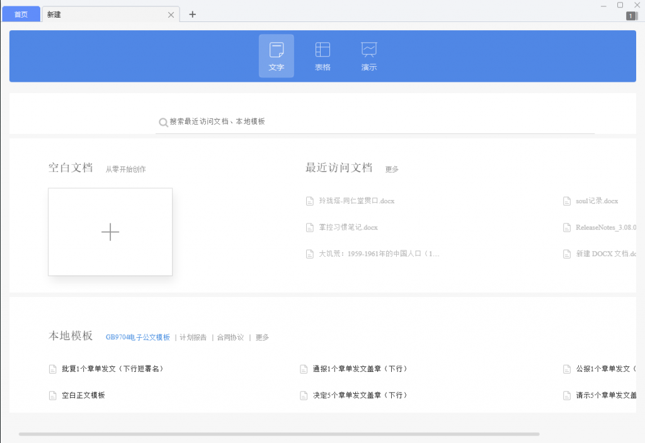
Task: Open the GB9704电子公文模板 template category
Action: tap(139, 337)
